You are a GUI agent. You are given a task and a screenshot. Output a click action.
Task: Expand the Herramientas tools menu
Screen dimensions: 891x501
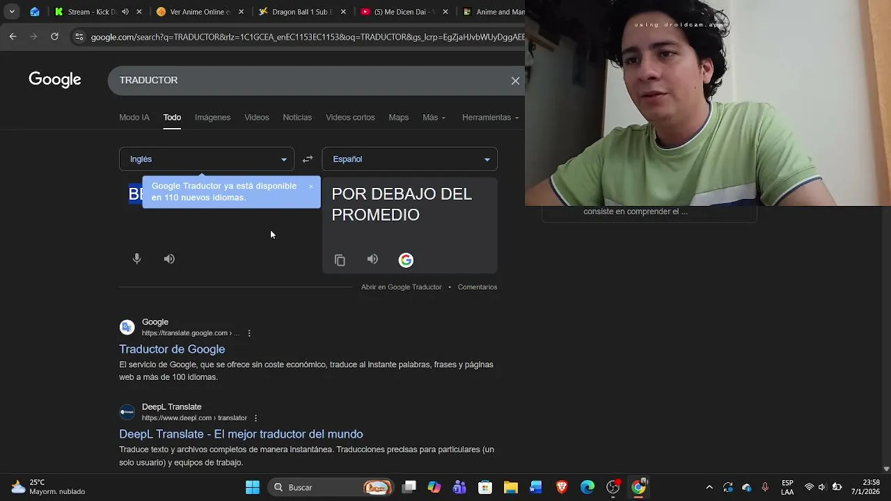point(490,118)
